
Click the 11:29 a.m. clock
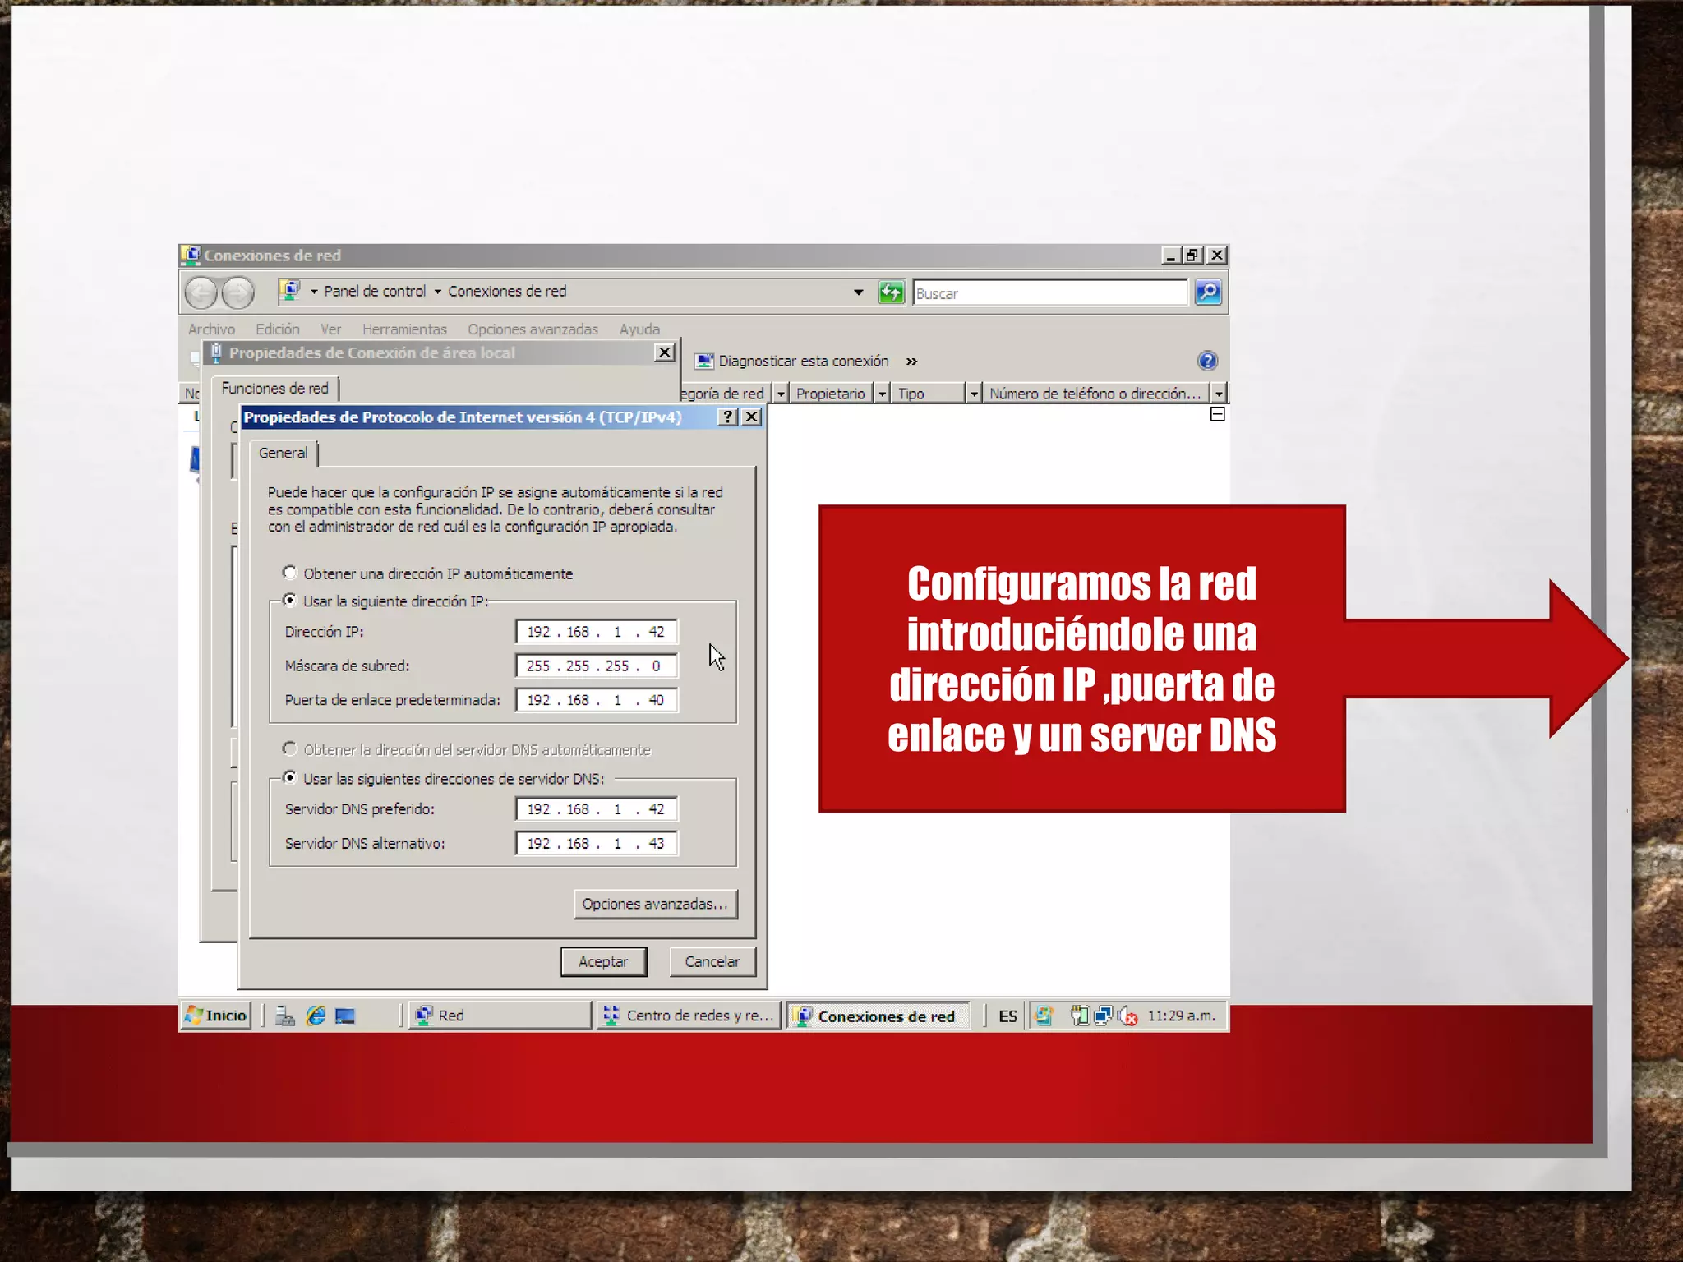[1181, 1016]
